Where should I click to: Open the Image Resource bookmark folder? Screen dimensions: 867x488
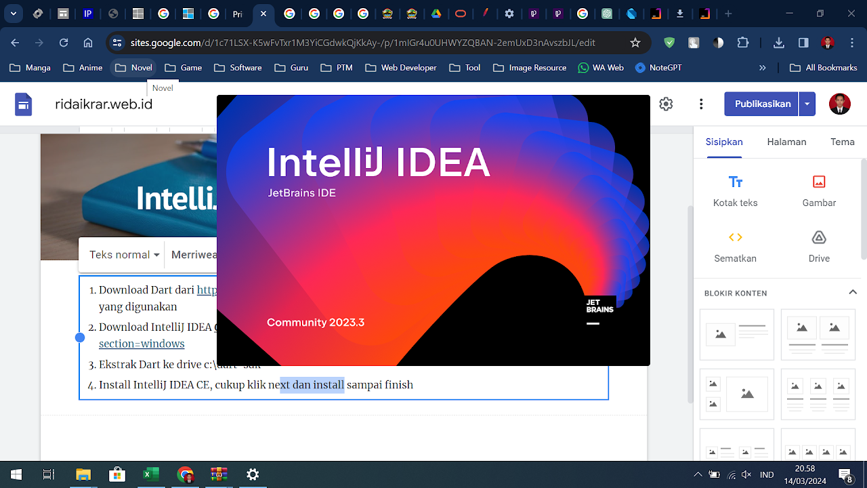(x=530, y=68)
